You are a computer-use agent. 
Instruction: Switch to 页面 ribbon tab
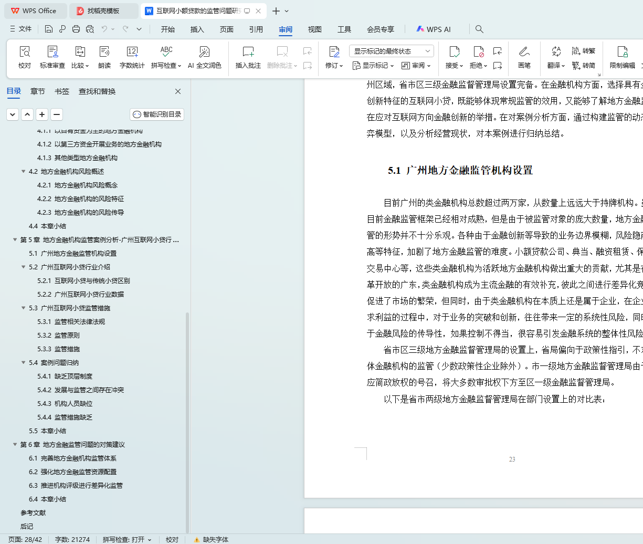(x=227, y=29)
